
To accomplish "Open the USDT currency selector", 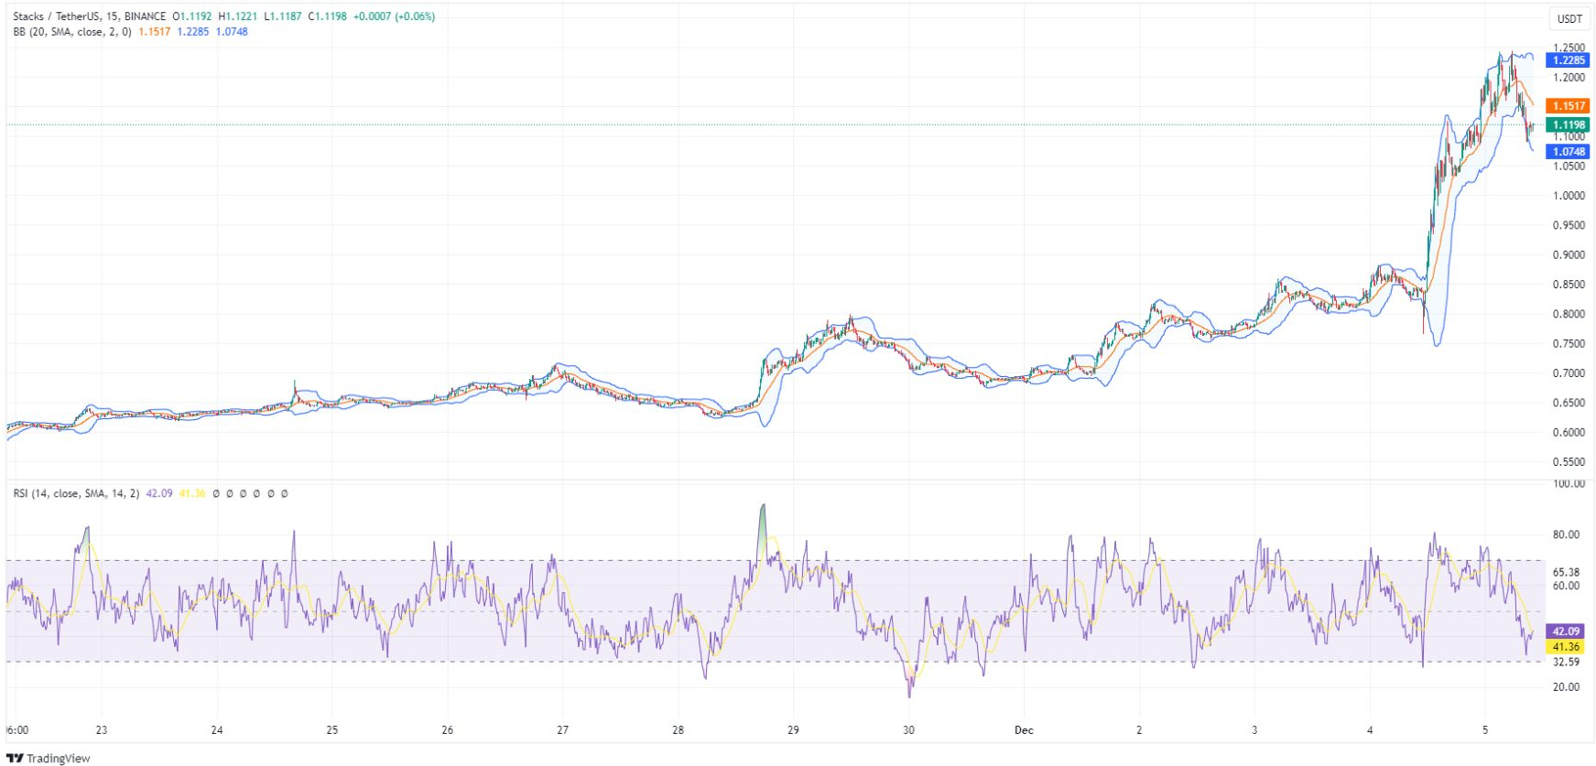I will tap(1569, 18).
